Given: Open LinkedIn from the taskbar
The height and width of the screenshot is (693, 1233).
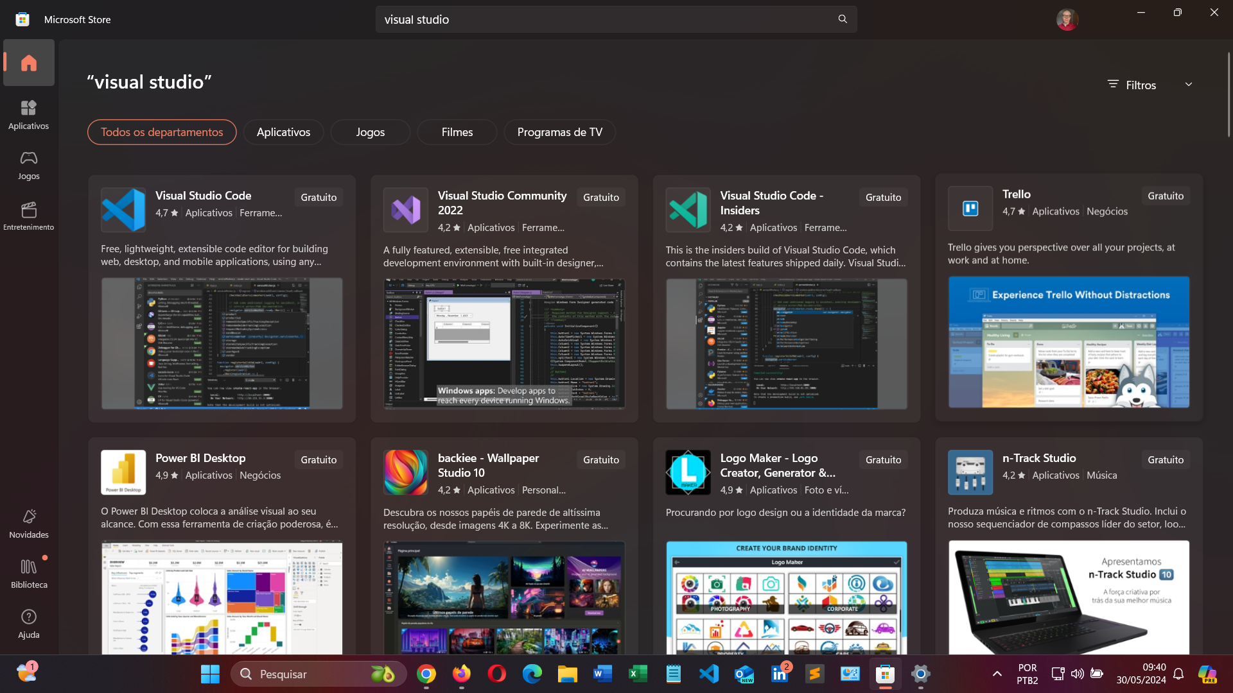Looking at the screenshot, I should [x=780, y=674].
